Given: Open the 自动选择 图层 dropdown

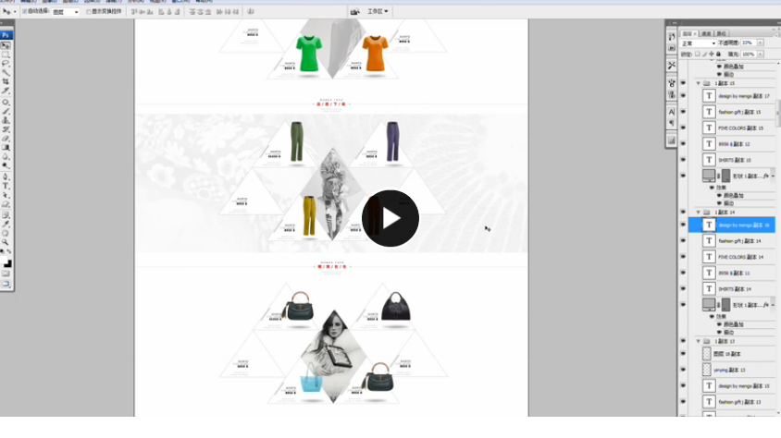Looking at the screenshot, I should [x=66, y=11].
